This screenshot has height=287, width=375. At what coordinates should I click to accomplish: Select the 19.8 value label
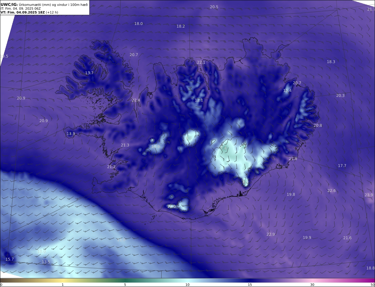pyautogui.click(x=291, y=194)
